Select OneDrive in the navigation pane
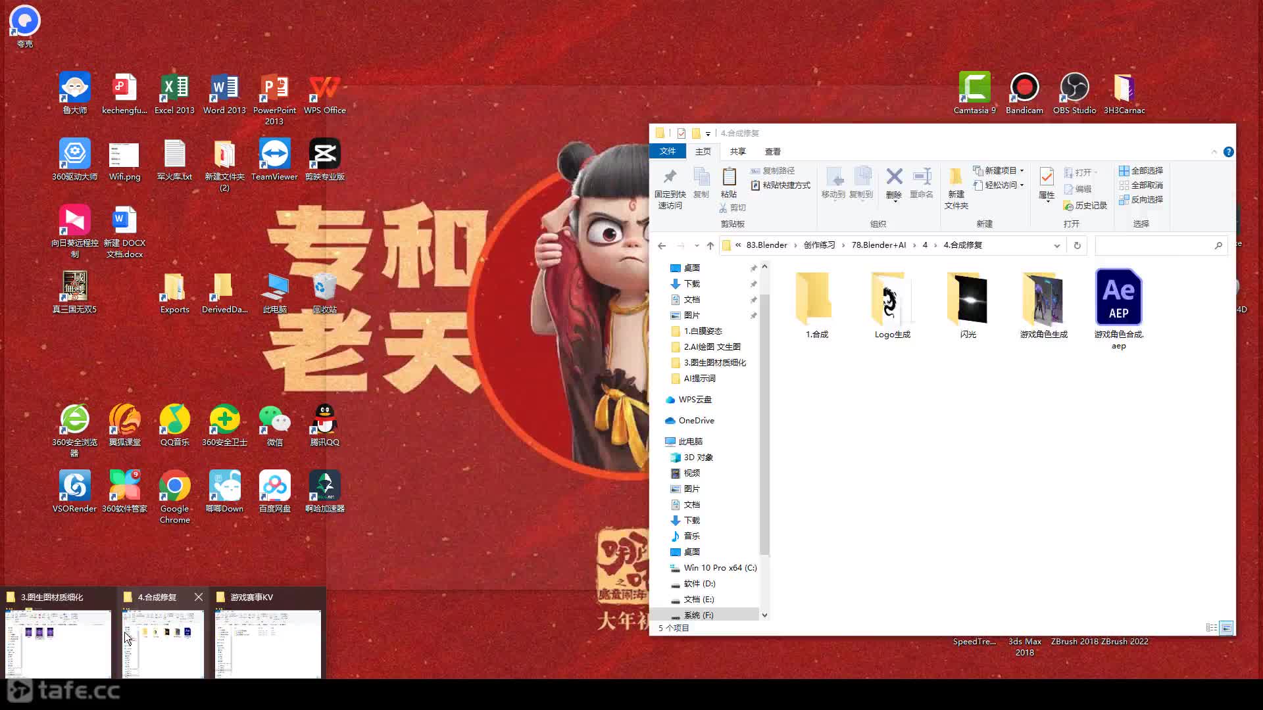Screen dimensions: 1263x710 [x=689, y=420]
